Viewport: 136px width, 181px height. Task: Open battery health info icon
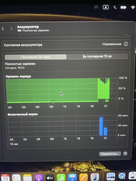(126, 44)
